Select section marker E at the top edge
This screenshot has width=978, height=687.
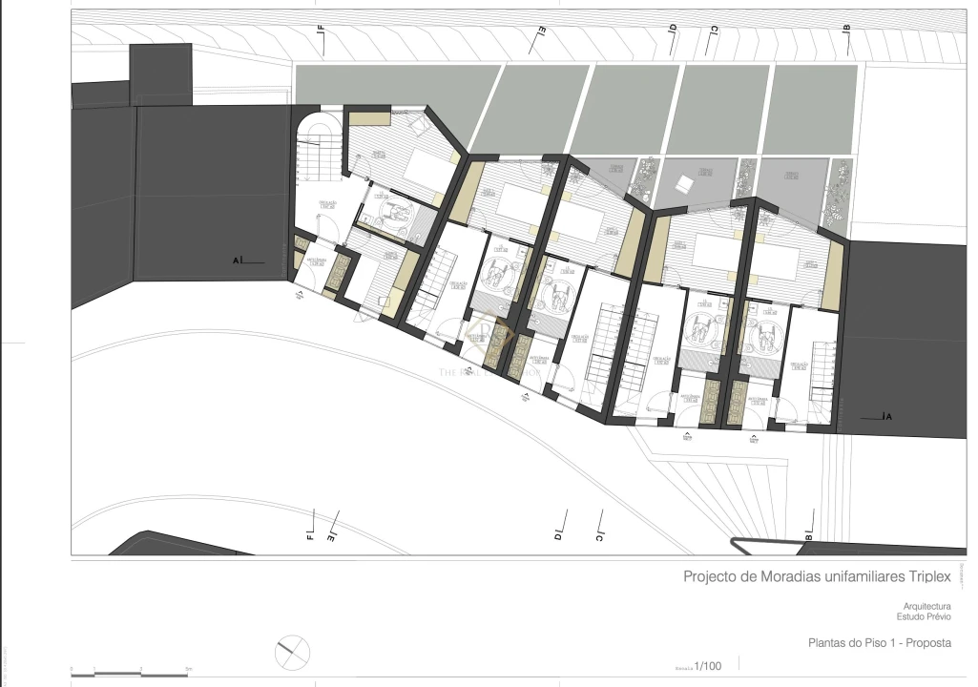coord(542,32)
